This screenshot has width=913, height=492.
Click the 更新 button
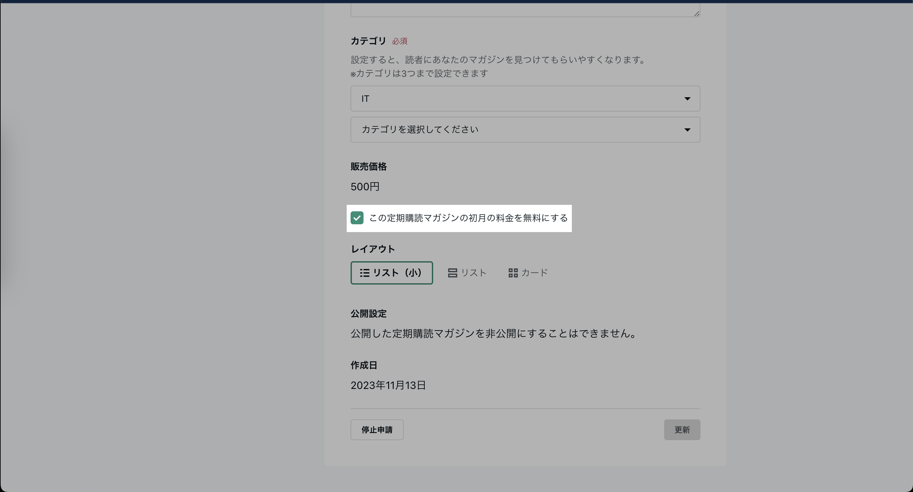point(682,430)
